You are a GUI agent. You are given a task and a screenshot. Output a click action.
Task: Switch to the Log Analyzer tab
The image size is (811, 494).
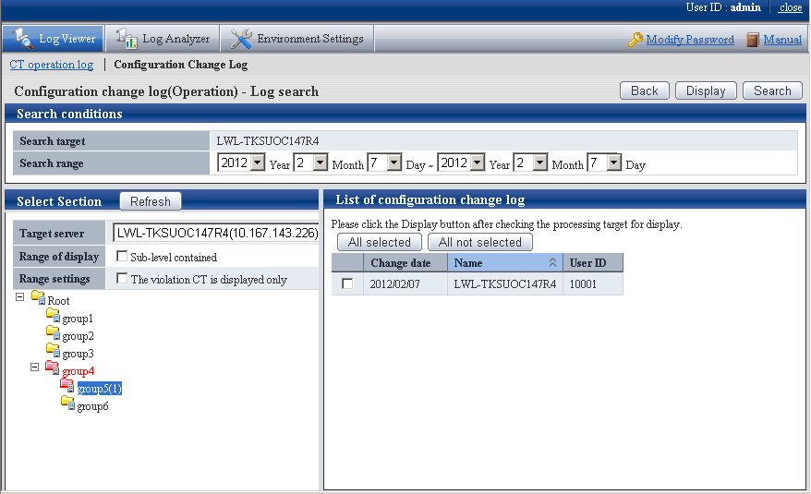pos(163,39)
